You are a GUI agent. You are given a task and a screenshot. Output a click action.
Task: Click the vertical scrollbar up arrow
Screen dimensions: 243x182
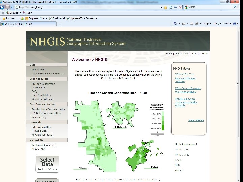tap(238, 29)
